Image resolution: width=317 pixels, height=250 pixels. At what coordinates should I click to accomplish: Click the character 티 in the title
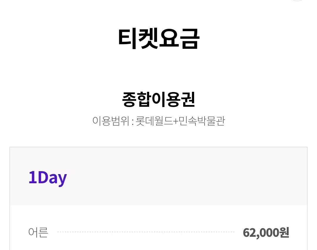click(127, 39)
